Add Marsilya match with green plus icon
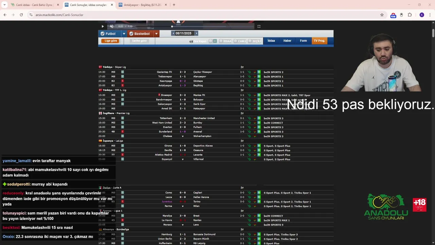The image size is (435, 245). 259,216
